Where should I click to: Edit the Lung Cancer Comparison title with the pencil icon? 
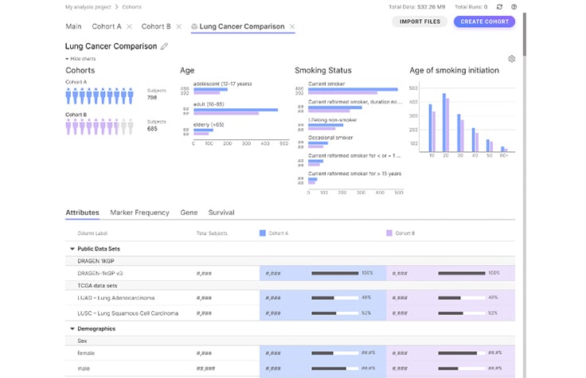click(165, 46)
